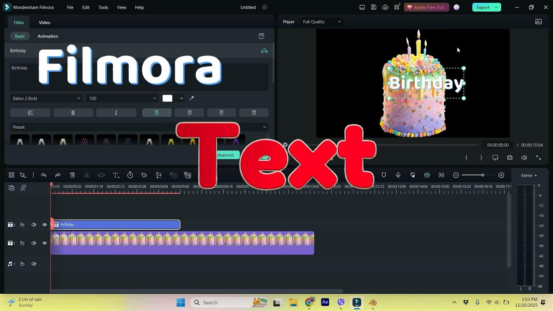
Task: Click Assets Free Trial button
Action: pyautogui.click(x=426, y=7)
